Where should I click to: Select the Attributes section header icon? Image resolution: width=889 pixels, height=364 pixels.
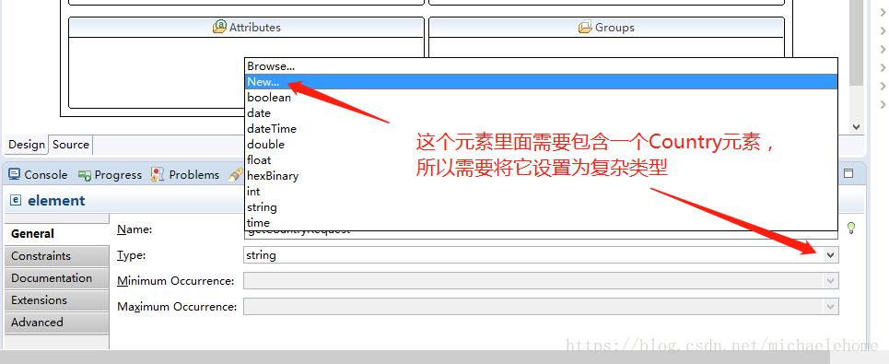click(219, 27)
